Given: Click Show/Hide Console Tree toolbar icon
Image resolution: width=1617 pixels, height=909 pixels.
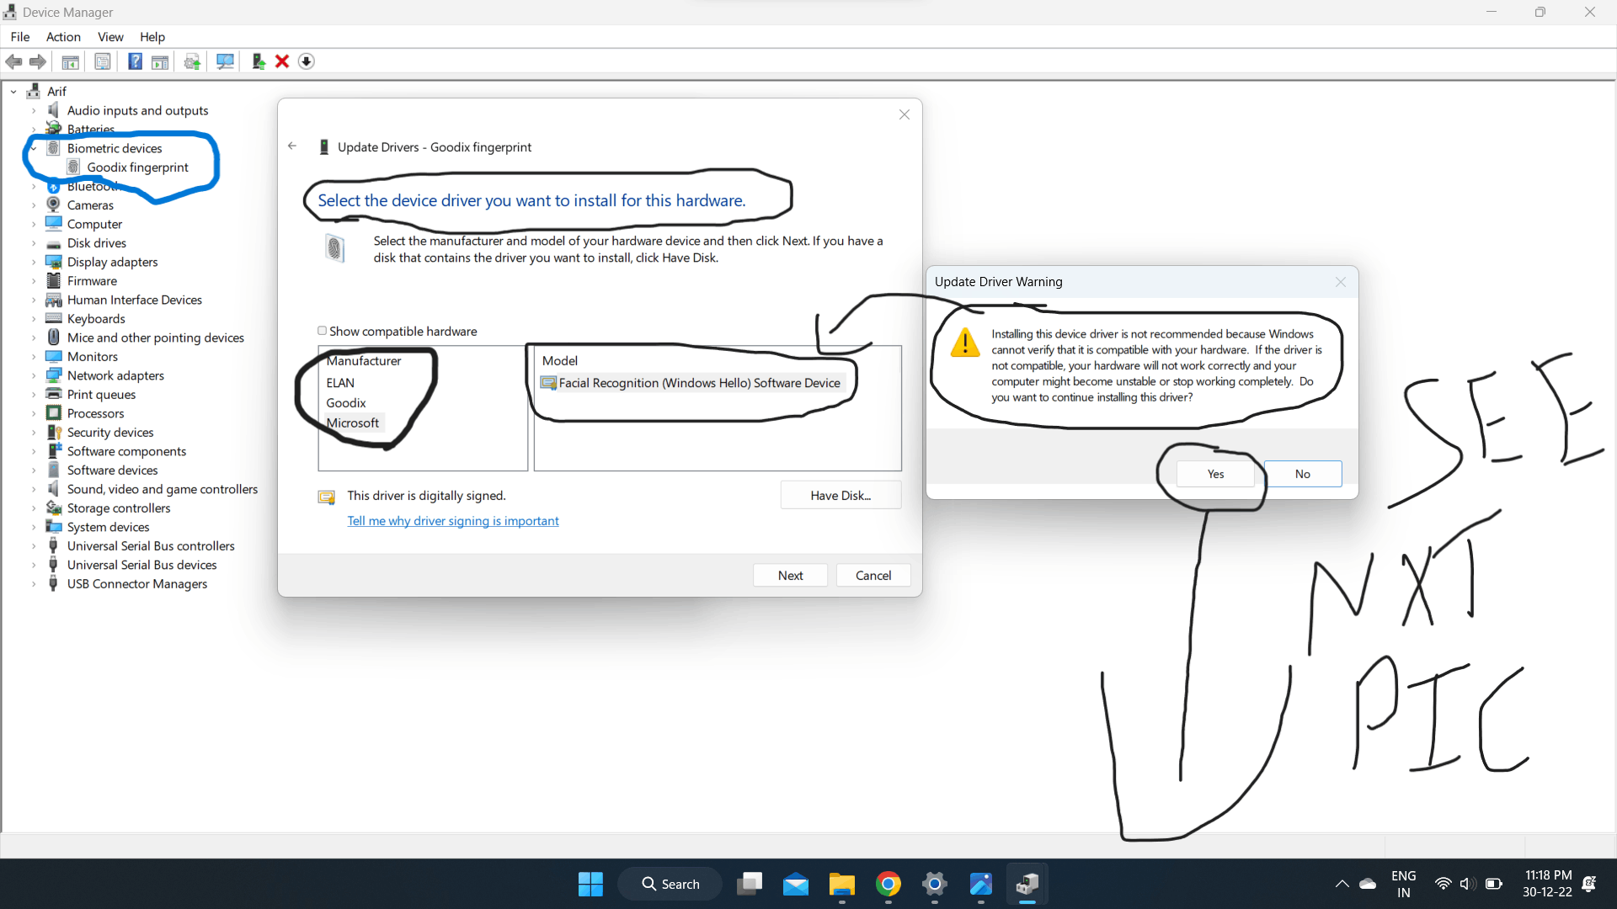Looking at the screenshot, I should coord(71,61).
